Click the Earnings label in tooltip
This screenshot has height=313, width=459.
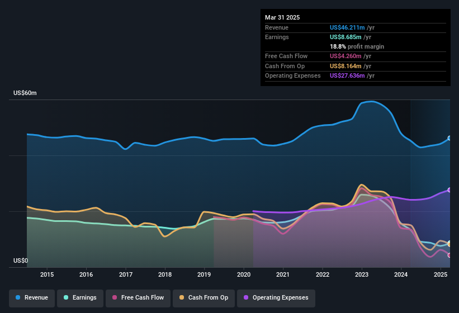(x=277, y=37)
